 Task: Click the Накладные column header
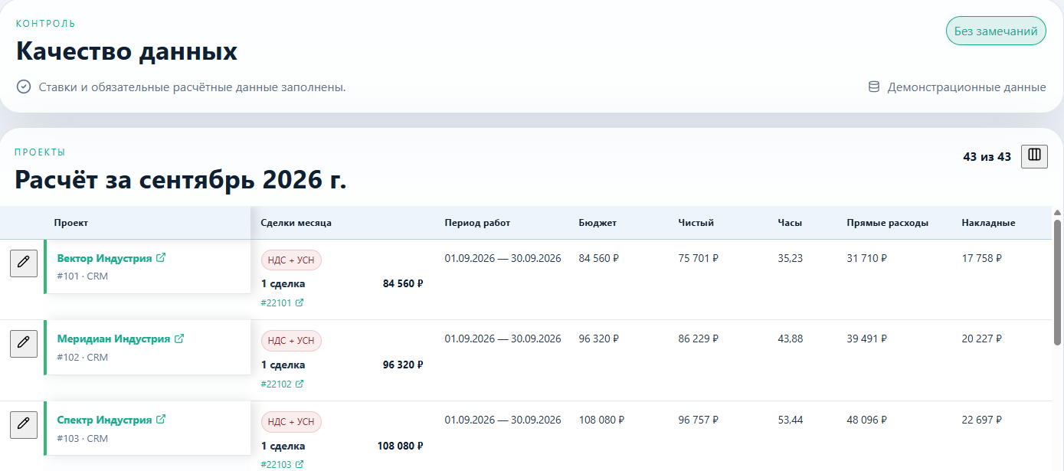point(989,223)
